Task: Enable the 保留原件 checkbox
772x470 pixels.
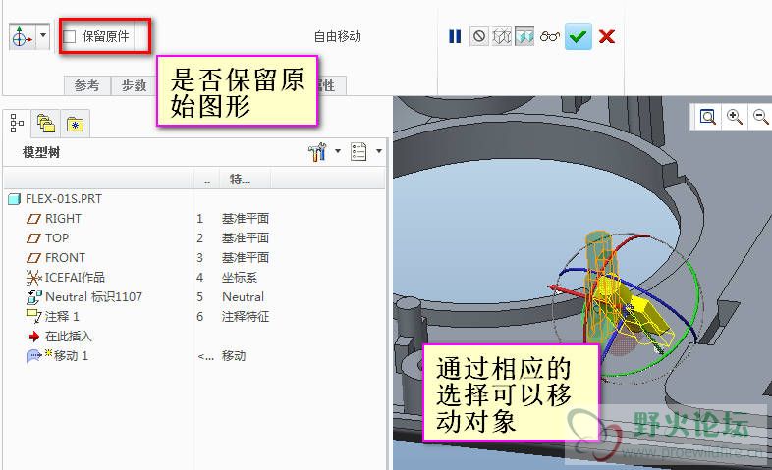Action: pos(70,36)
